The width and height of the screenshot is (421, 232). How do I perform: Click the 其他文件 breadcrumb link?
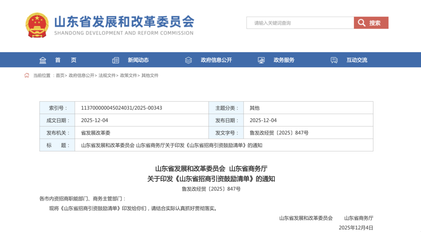click(x=150, y=76)
